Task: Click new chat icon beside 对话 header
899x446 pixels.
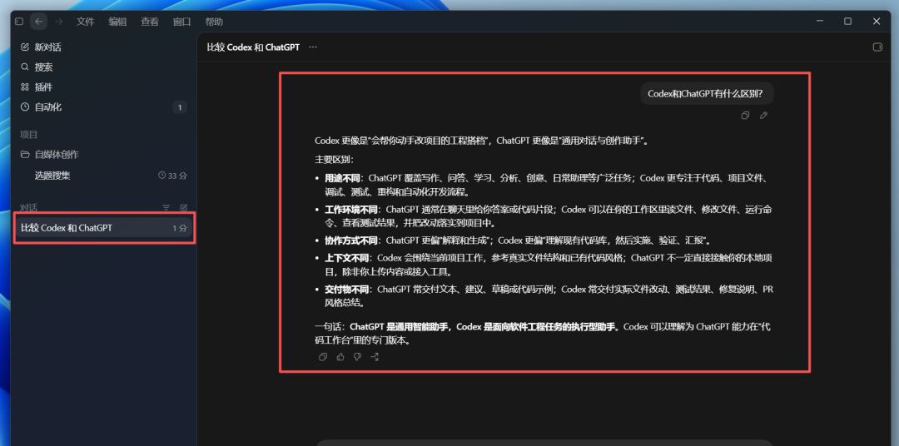Action: pos(183,207)
